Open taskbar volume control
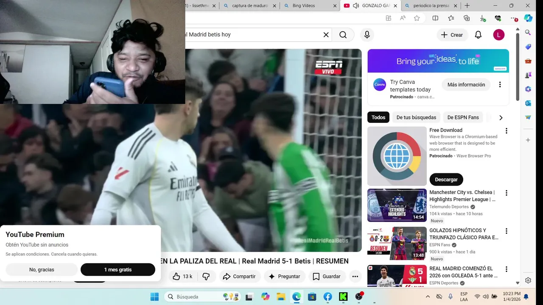This screenshot has width=543, height=305. [486, 297]
